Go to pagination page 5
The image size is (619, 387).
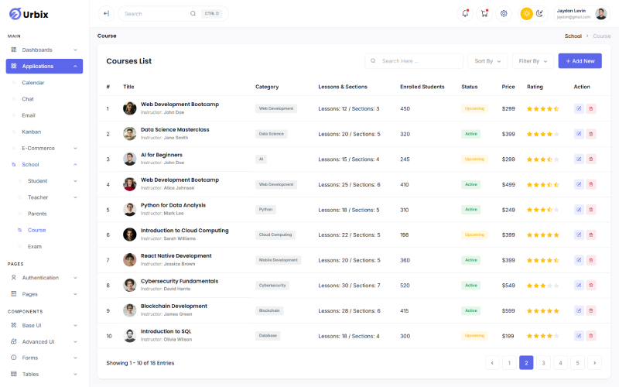point(577,363)
